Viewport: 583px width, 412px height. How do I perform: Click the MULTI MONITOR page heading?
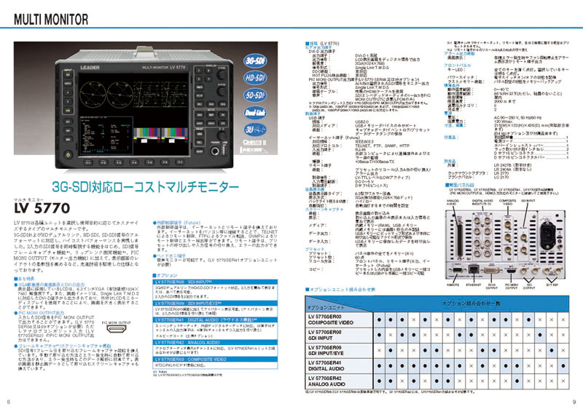coord(51,20)
